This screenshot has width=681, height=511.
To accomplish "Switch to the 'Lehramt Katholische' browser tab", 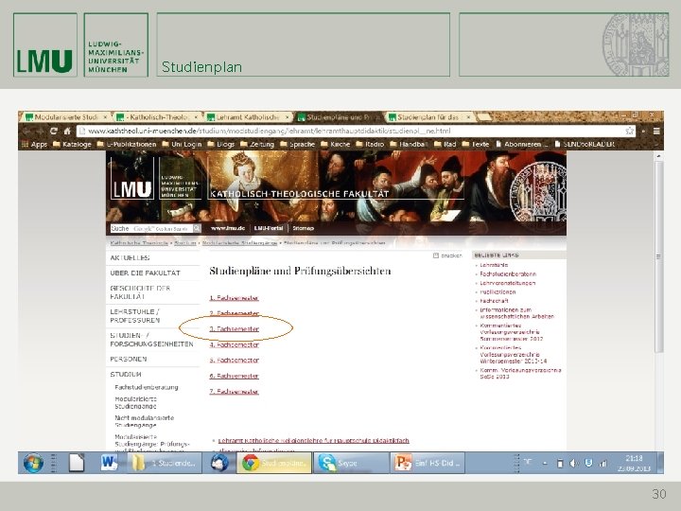I will [248, 117].
